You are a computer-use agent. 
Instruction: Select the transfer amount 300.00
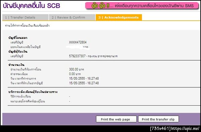74,69
